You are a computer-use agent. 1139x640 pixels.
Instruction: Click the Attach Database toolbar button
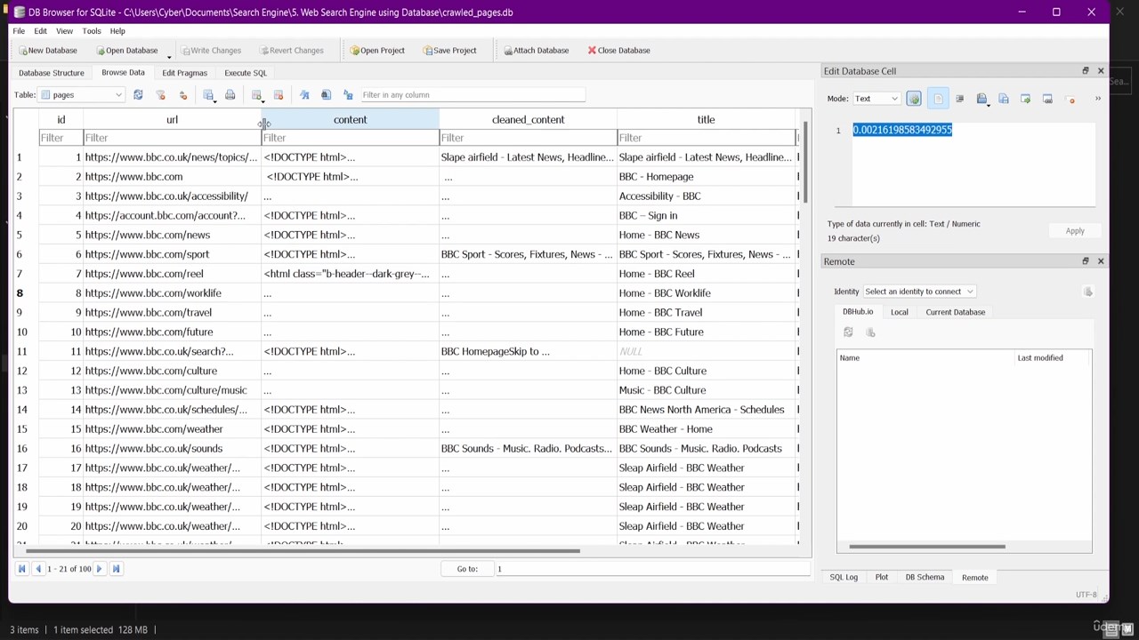pos(536,51)
